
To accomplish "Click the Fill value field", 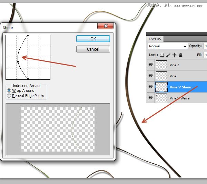I will pos(205,55).
